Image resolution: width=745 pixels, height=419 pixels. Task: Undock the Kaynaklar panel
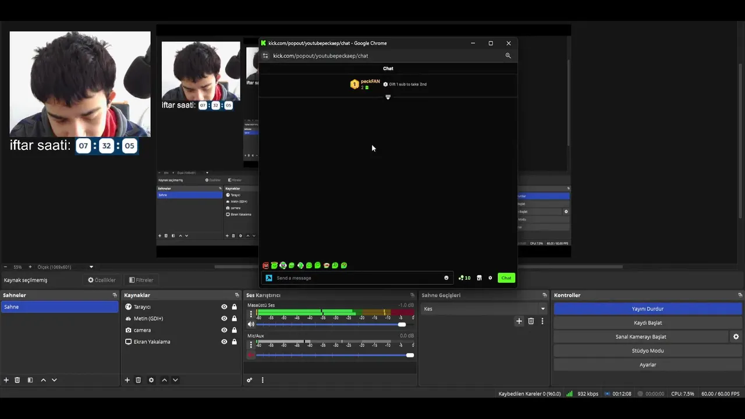point(237,295)
